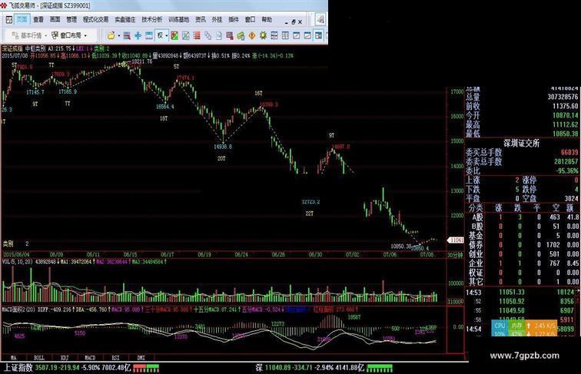Click the linked chain squares toolbar icon

click(x=207, y=35)
